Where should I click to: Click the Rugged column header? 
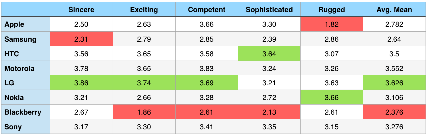click(x=332, y=10)
